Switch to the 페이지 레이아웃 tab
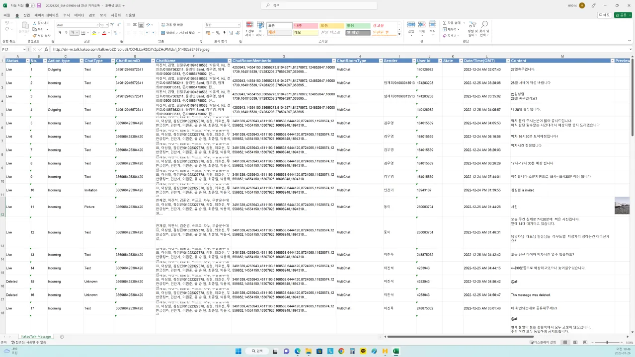This screenshot has width=635, height=357. pyautogui.click(x=46, y=15)
